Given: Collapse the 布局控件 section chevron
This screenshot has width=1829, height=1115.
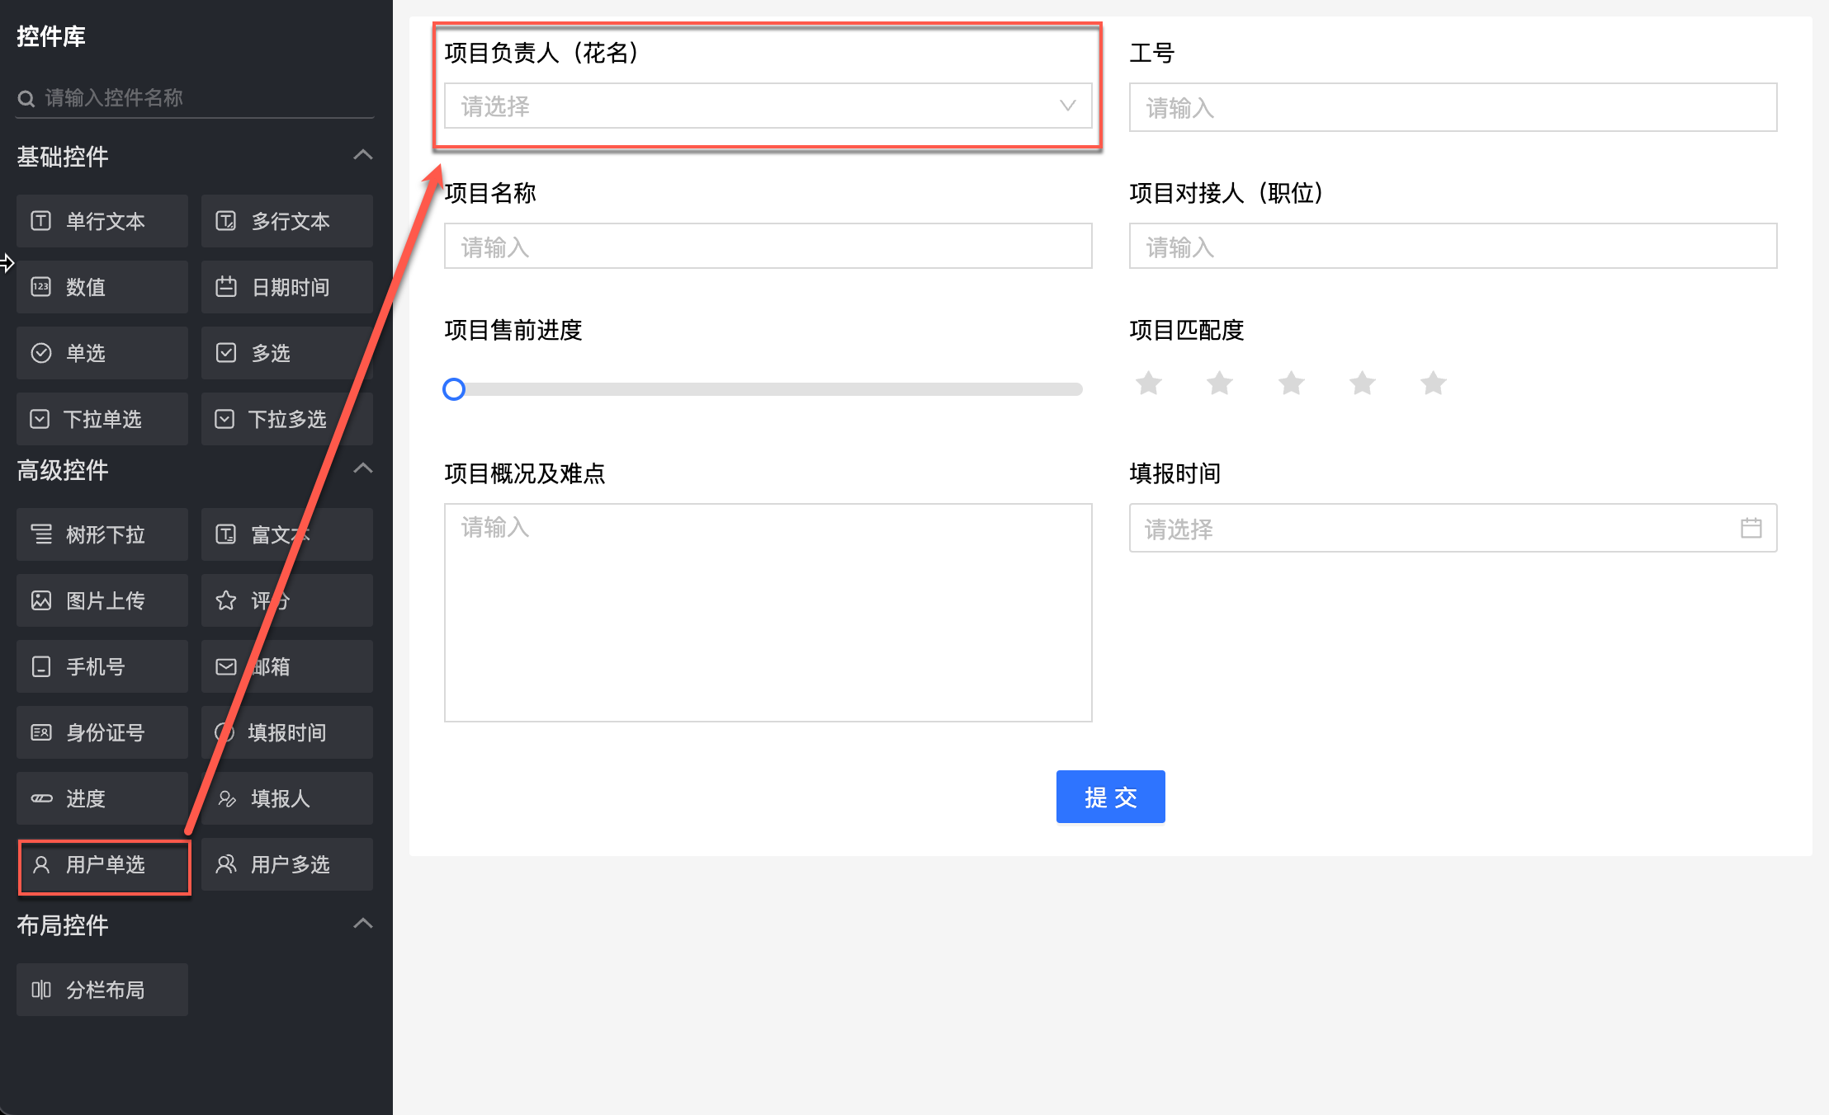Looking at the screenshot, I should click(363, 924).
